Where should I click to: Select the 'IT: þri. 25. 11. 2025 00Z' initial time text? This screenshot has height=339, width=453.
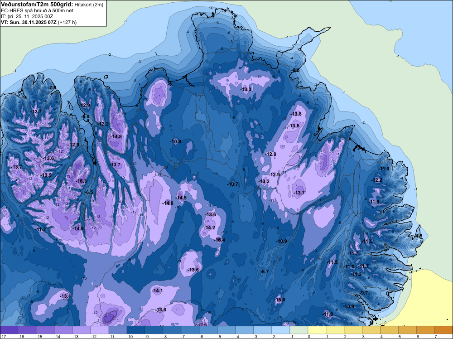(27, 16)
